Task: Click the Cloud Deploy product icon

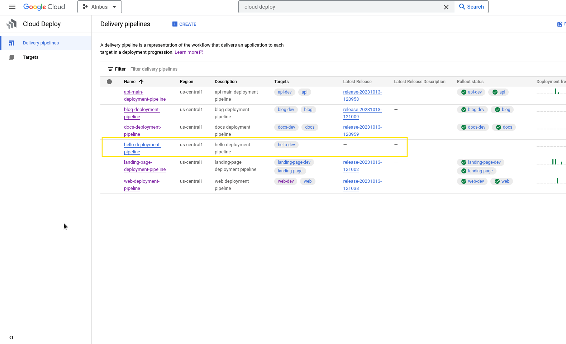Action: (11, 24)
